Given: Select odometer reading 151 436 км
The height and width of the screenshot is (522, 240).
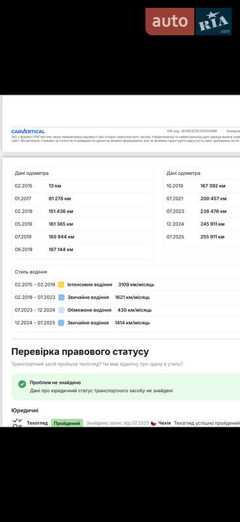Looking at the screenshot, I should tap(61, 211).
